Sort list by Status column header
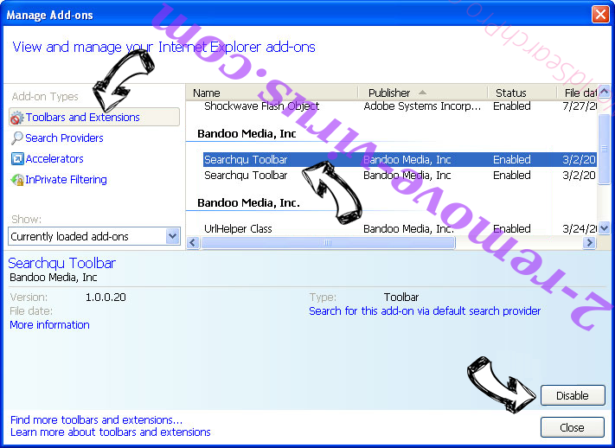Image resolution: width=615 pixels, height=448 pixels. [522, 93]
